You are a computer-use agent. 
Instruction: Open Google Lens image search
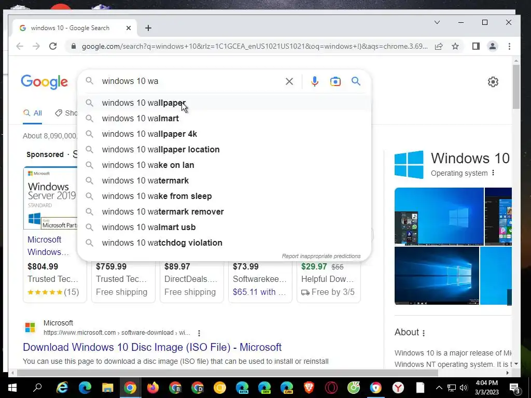[x=336, y=81]
